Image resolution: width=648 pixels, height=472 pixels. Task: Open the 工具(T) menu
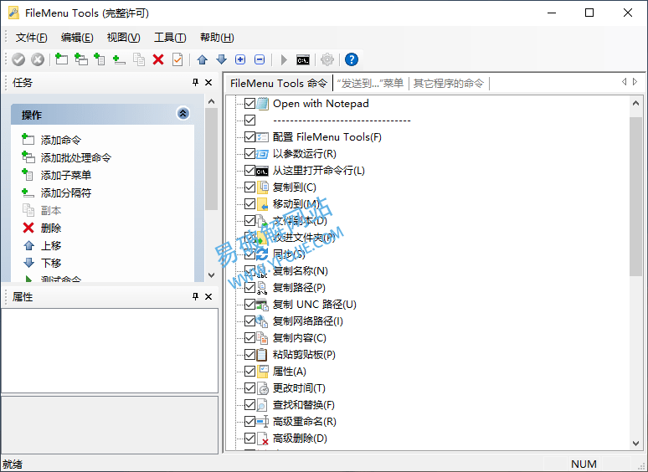[x=170, y=38]
